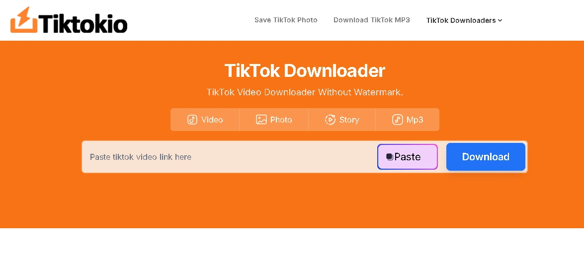Viewport: 584px width, 259px height.
Task: Click the Tiktokio brand name text
Action: pyautogui.click(x=83, y=23)
